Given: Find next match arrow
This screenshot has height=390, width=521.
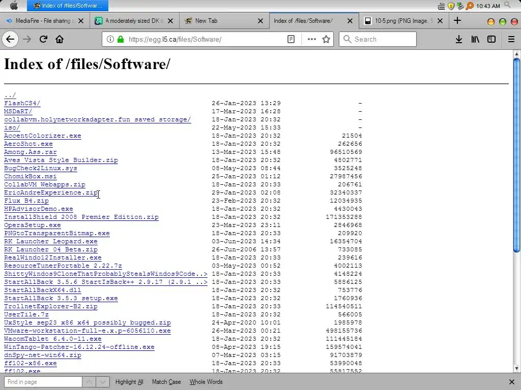Looking at the screenshot, I should (x=103, y=382).
